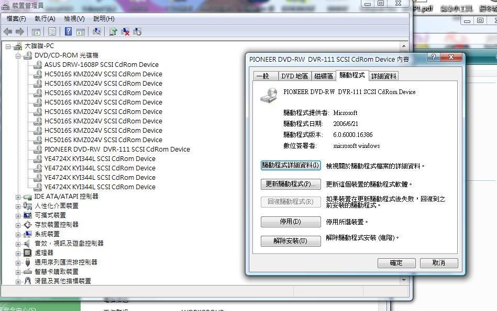Click the Forward arrow in Device Manager toolbar
Image resolution: width=497 pixels, height=311 pixels.
coord(20,32)
